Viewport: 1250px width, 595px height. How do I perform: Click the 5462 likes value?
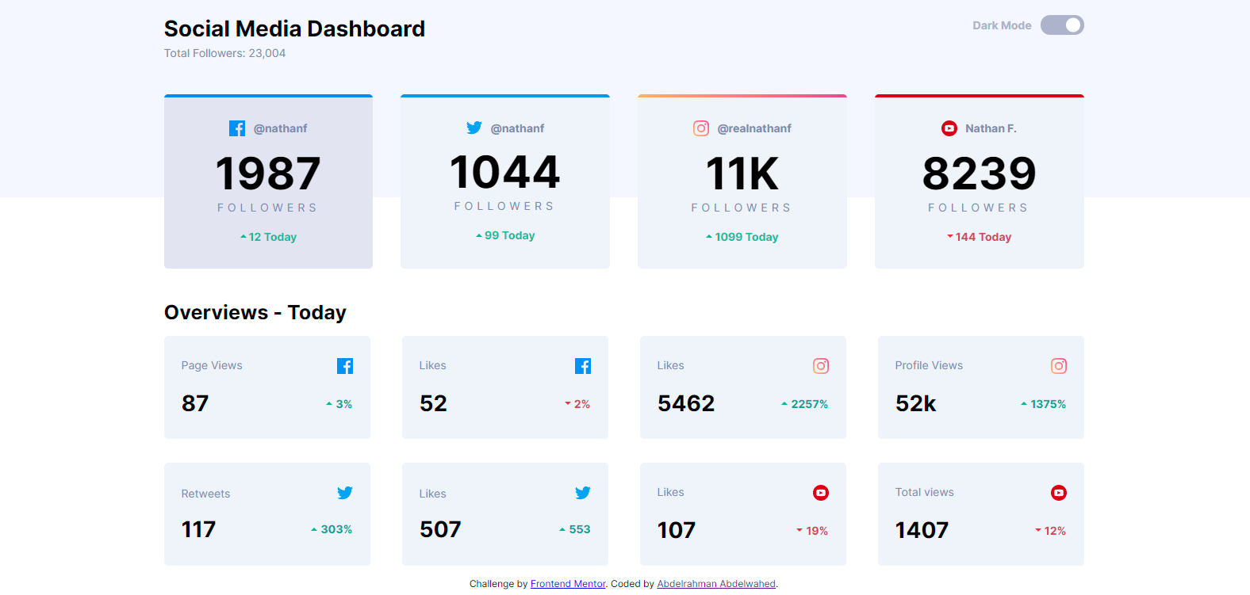coord(686,403)
